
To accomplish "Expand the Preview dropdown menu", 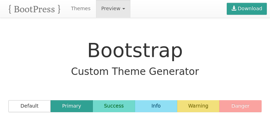I will 113,8.
